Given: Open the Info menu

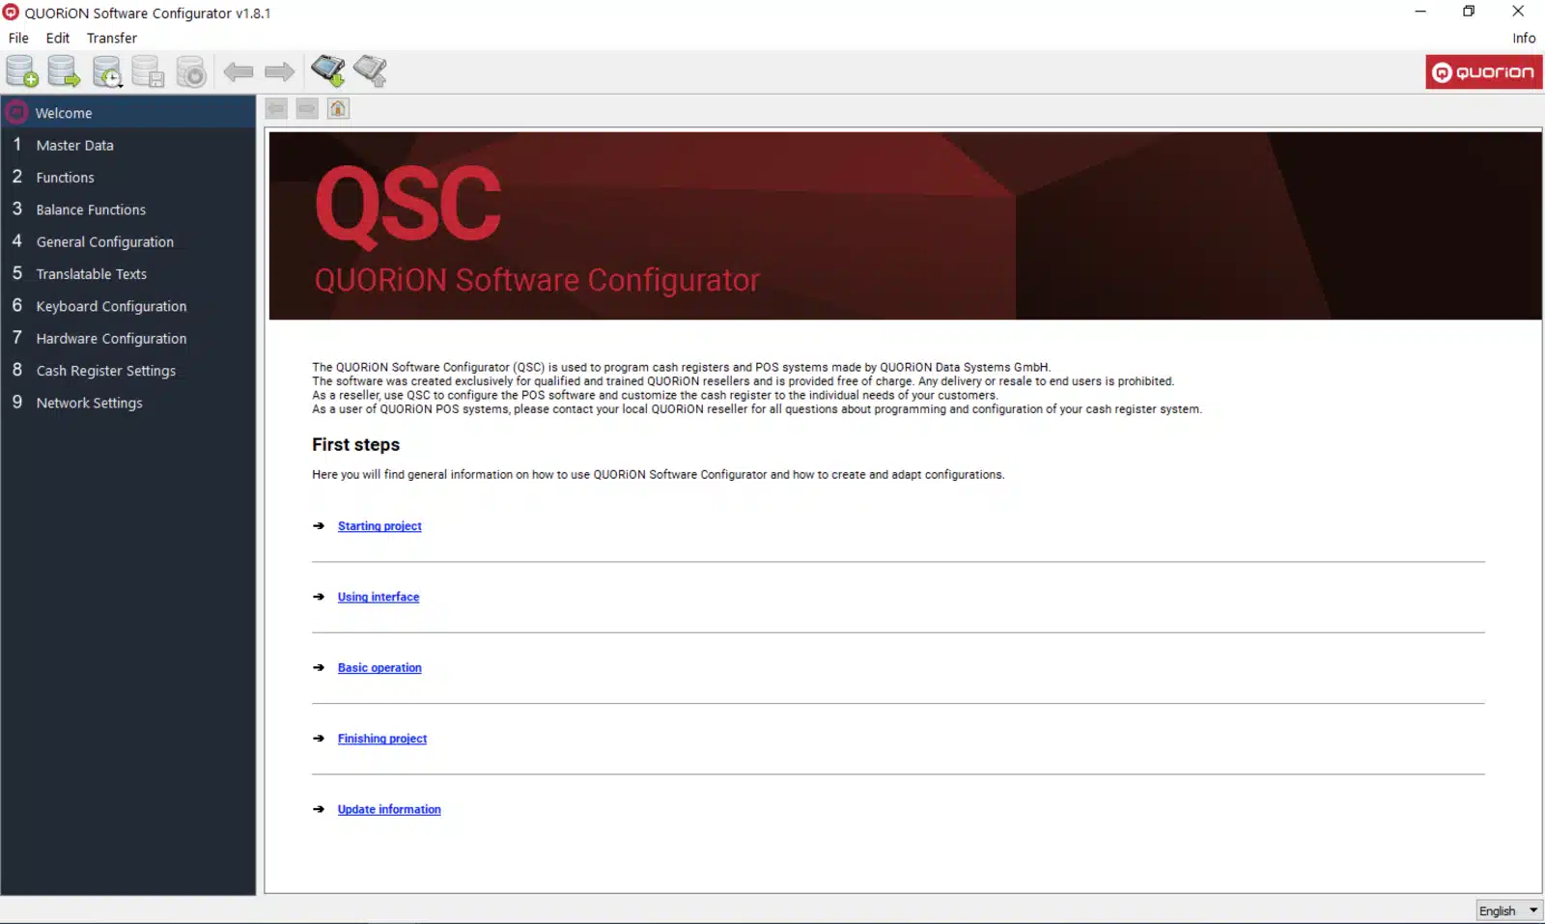Looking at the screenshot, I should tap(1524, 38).
